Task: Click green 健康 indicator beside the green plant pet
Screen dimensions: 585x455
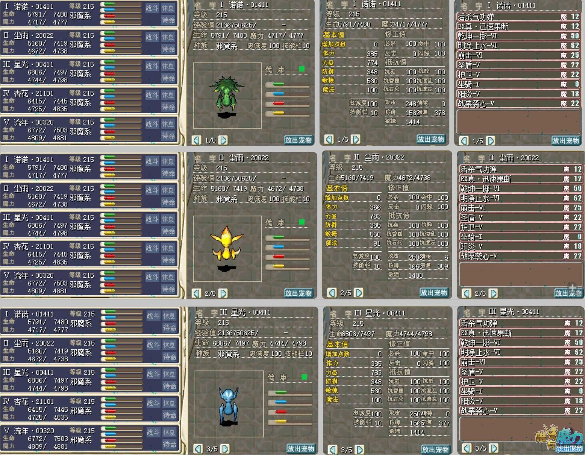Action: [x=302, y=69]
